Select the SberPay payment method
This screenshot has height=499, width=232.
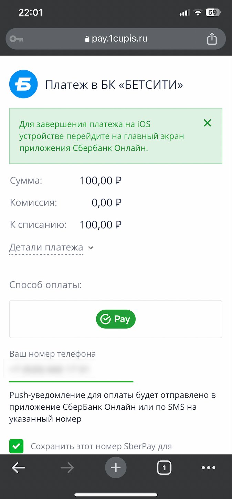click(x=116, y=319)
